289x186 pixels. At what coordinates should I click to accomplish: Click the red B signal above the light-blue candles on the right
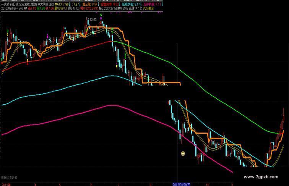pyautogui.click(x=169, y=103)
